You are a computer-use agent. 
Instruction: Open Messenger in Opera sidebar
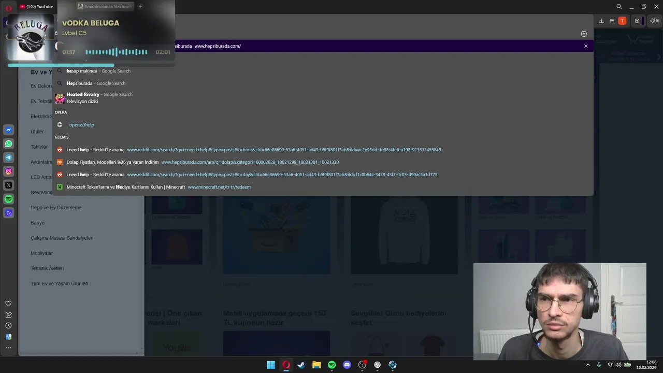tap(9, 130)
